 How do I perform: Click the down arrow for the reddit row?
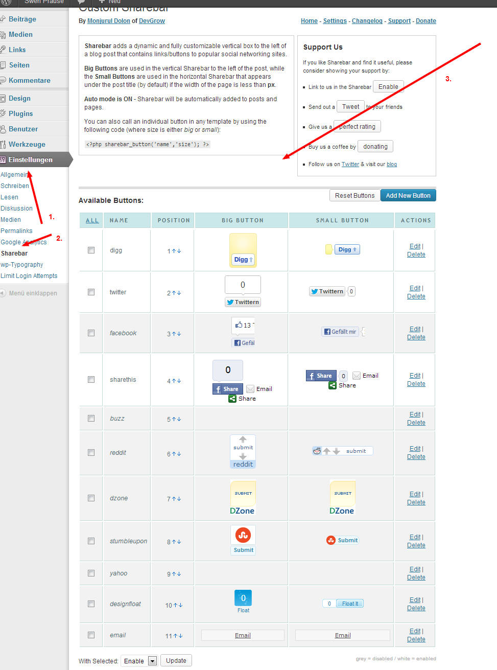[x=179, y=454]
